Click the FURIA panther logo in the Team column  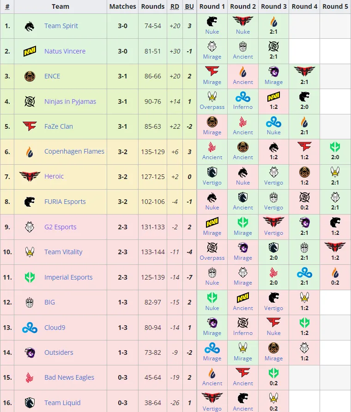pyautogui.click(x=30, y=202)
